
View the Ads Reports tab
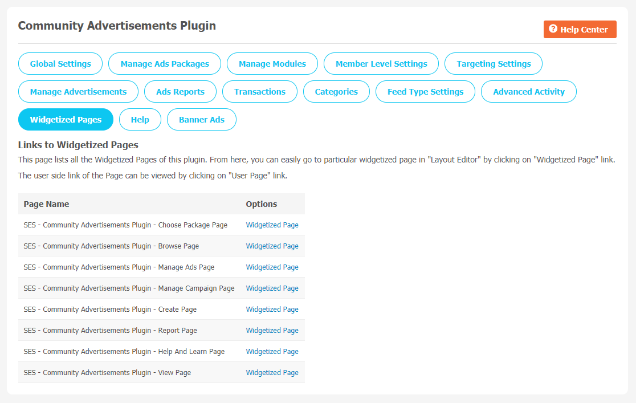[x=180, y=92]
